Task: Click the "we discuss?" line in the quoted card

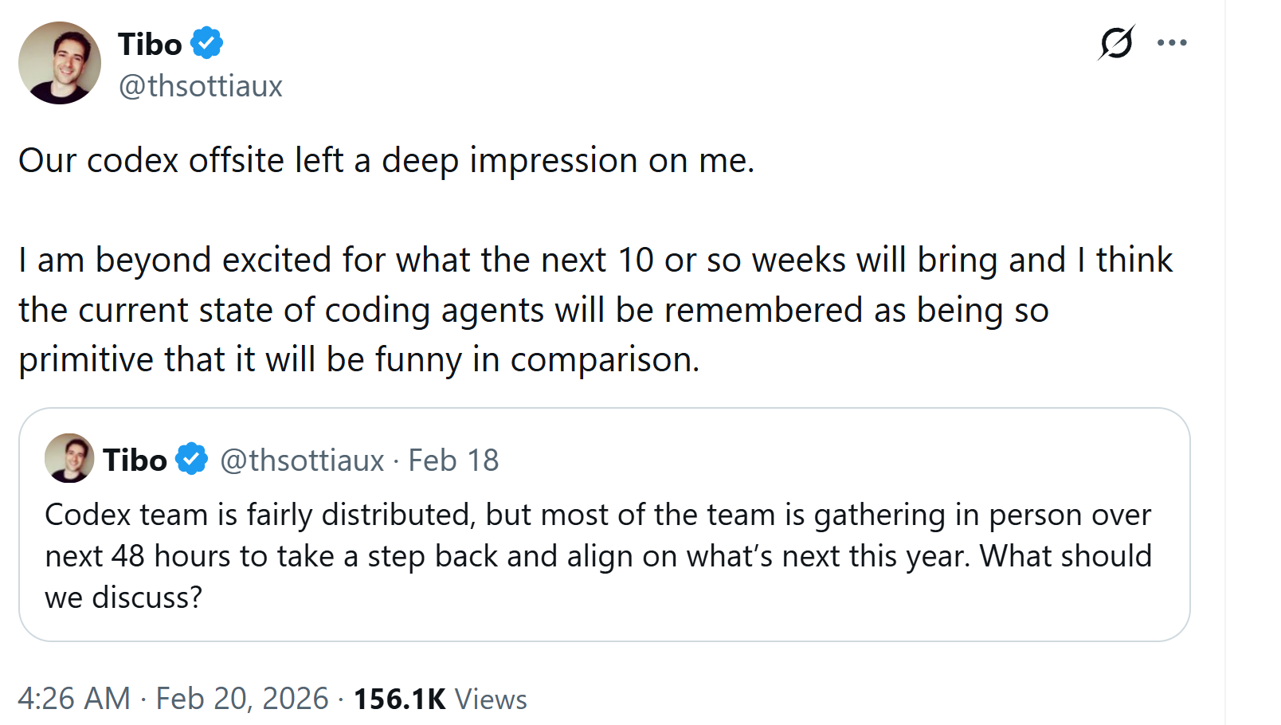Action: tap(123, 598)
